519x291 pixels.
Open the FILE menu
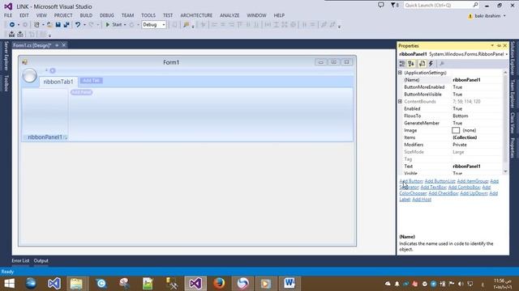tap(8, 15)
